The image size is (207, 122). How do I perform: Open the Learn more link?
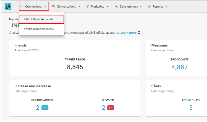tap(128, 33)
